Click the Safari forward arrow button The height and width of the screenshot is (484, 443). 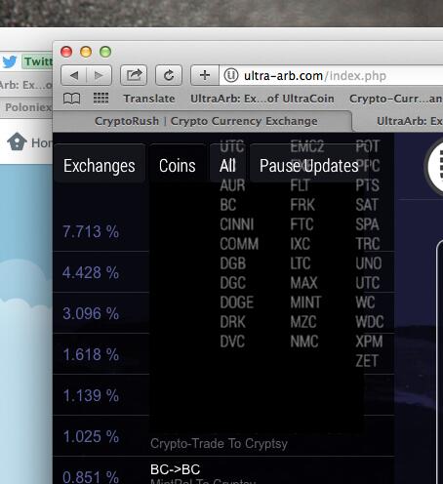[99, 75]
